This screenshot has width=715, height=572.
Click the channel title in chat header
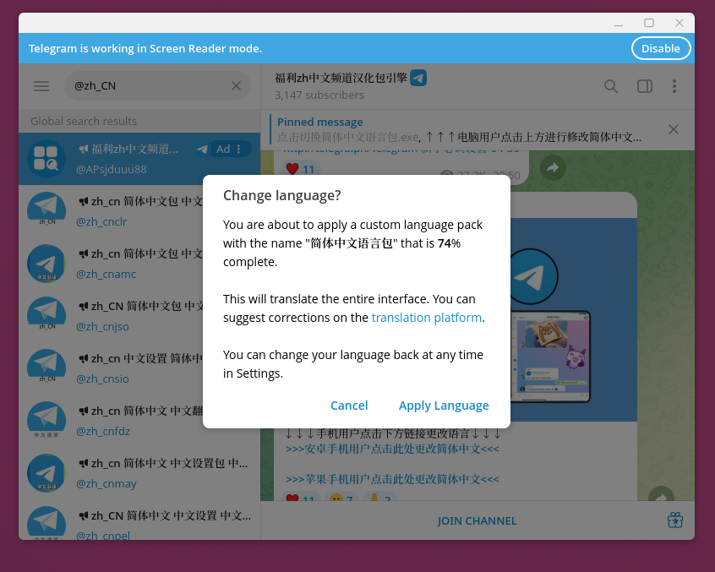pyautogui.click(x=341, y=78)
